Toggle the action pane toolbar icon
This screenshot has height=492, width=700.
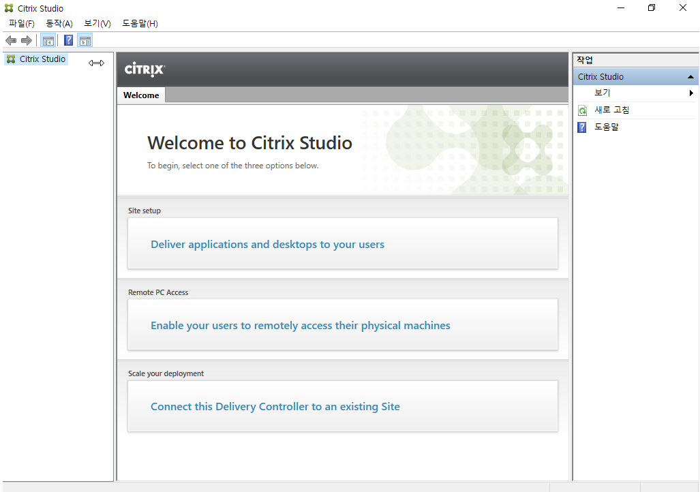85,41
